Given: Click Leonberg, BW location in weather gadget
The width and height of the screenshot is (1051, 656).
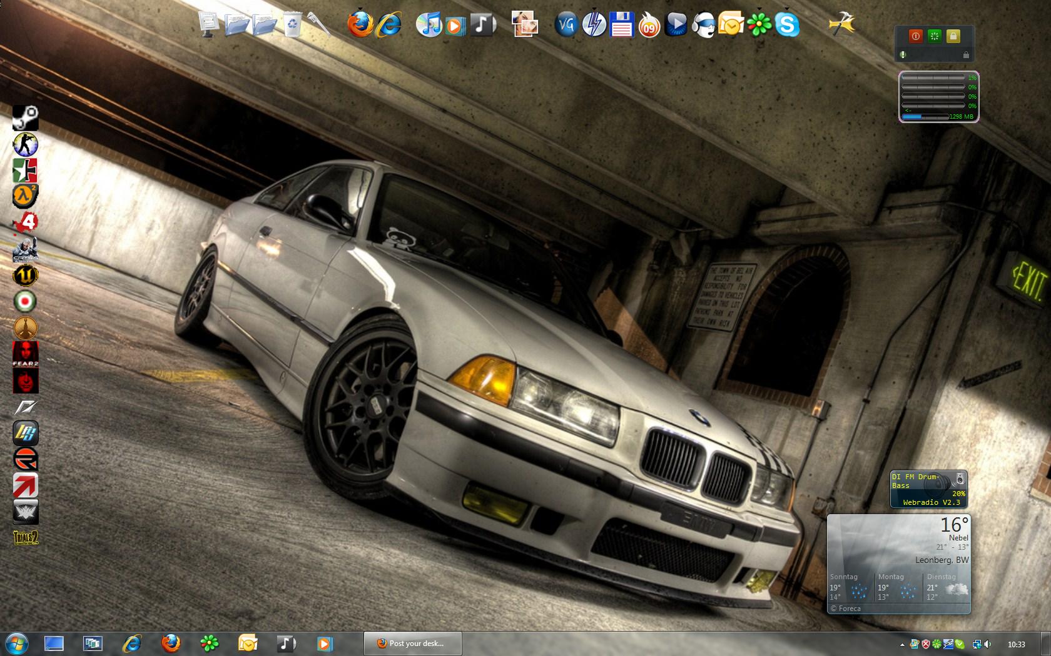Looking at the screenshot, I should click(942, 560).
